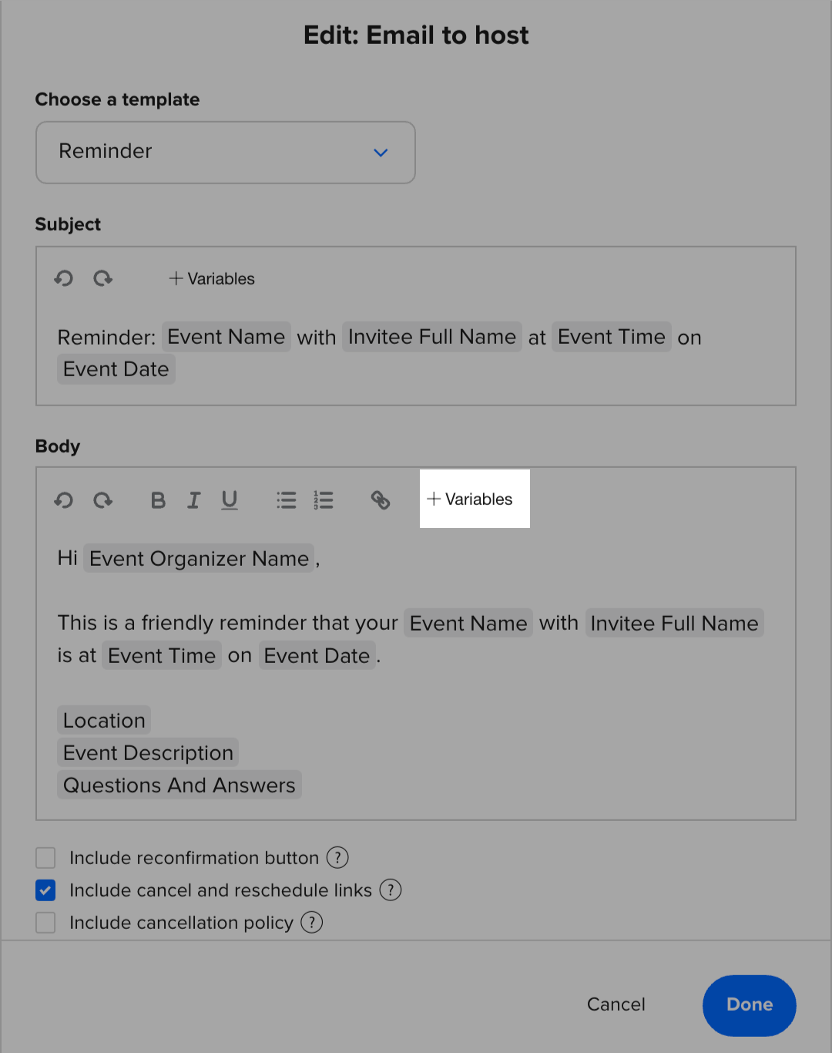Click the insert link icon
Screen dimensions: 832x1053
pyautogui.click(x=381, y=500)
